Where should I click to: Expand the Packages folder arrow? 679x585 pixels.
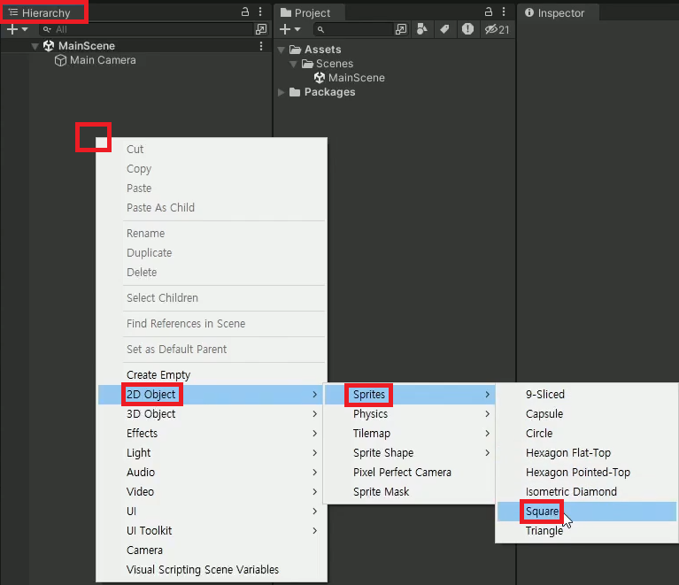pos(282,92)
